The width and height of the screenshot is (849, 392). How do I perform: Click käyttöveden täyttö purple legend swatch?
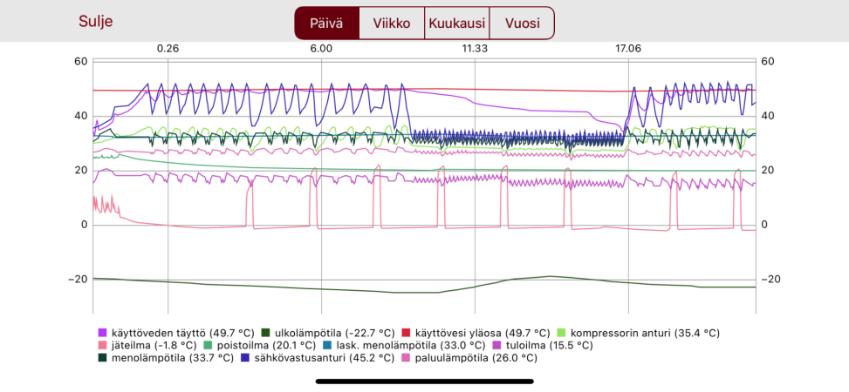(x=101, y=333)
